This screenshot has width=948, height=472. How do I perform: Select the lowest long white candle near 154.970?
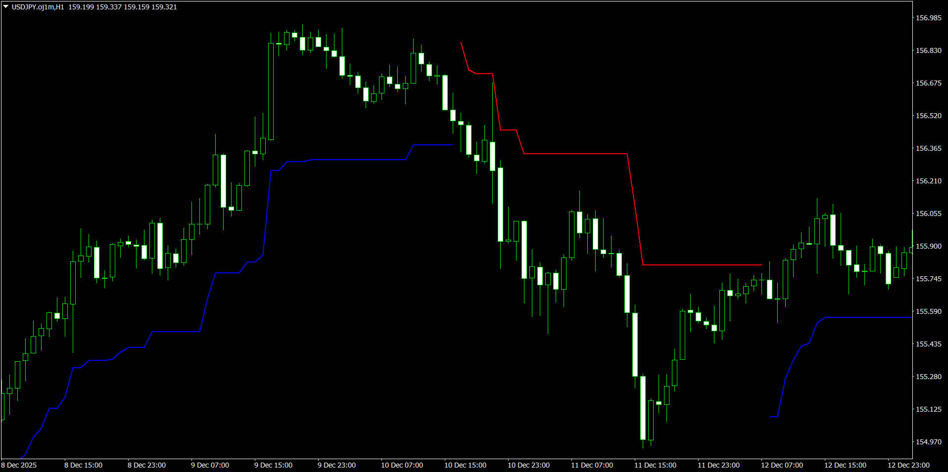pyautogui.click(x=643, y=408)
